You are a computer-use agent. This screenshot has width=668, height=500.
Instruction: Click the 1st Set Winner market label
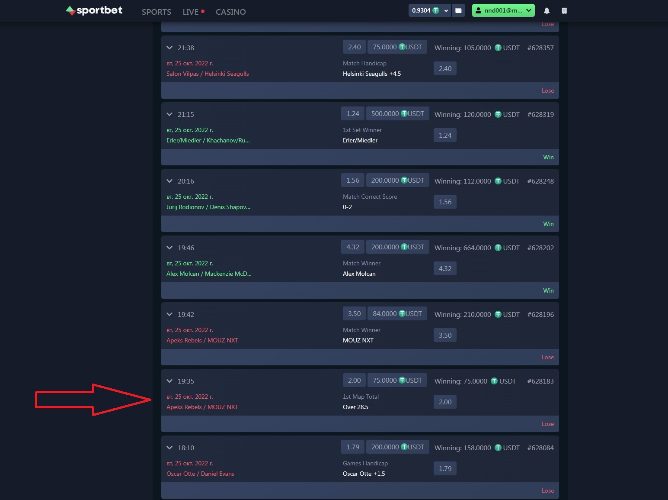coord(362,130)
